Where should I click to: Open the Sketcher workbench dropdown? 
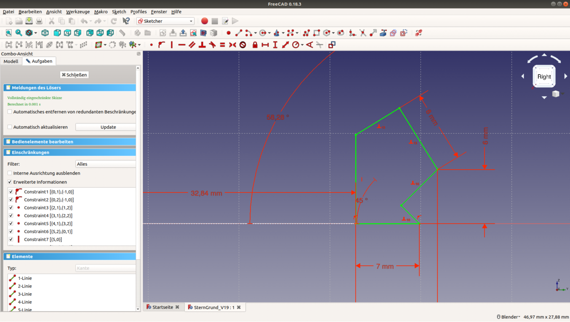166,21
